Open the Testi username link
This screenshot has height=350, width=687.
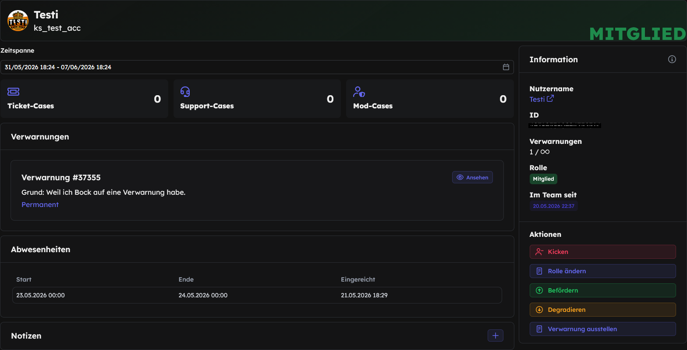537,99
